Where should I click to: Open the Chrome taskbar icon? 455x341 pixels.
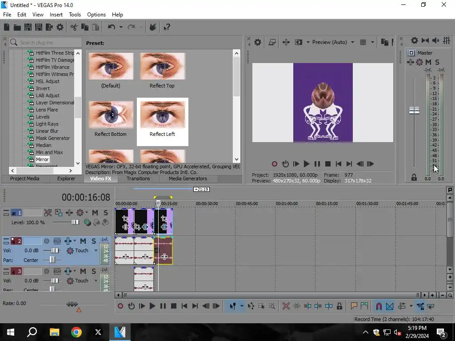tap(76, 332)
